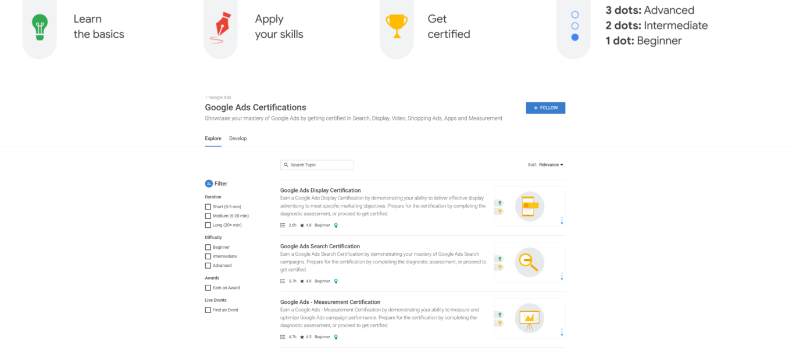Enable the Short (0-5 min) duration filter
The image size is (796, 348).
click(208, 206)
